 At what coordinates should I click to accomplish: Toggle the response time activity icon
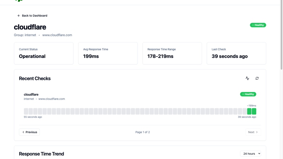(247, 78)
